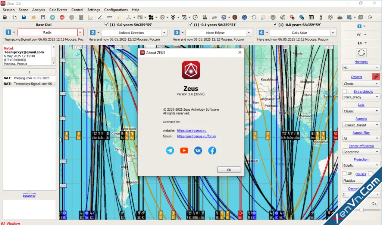The width and height of the screenshot is (382, 225).
Task: Toggle checkbox above Moon Eclipse dial
Action: 191,24
